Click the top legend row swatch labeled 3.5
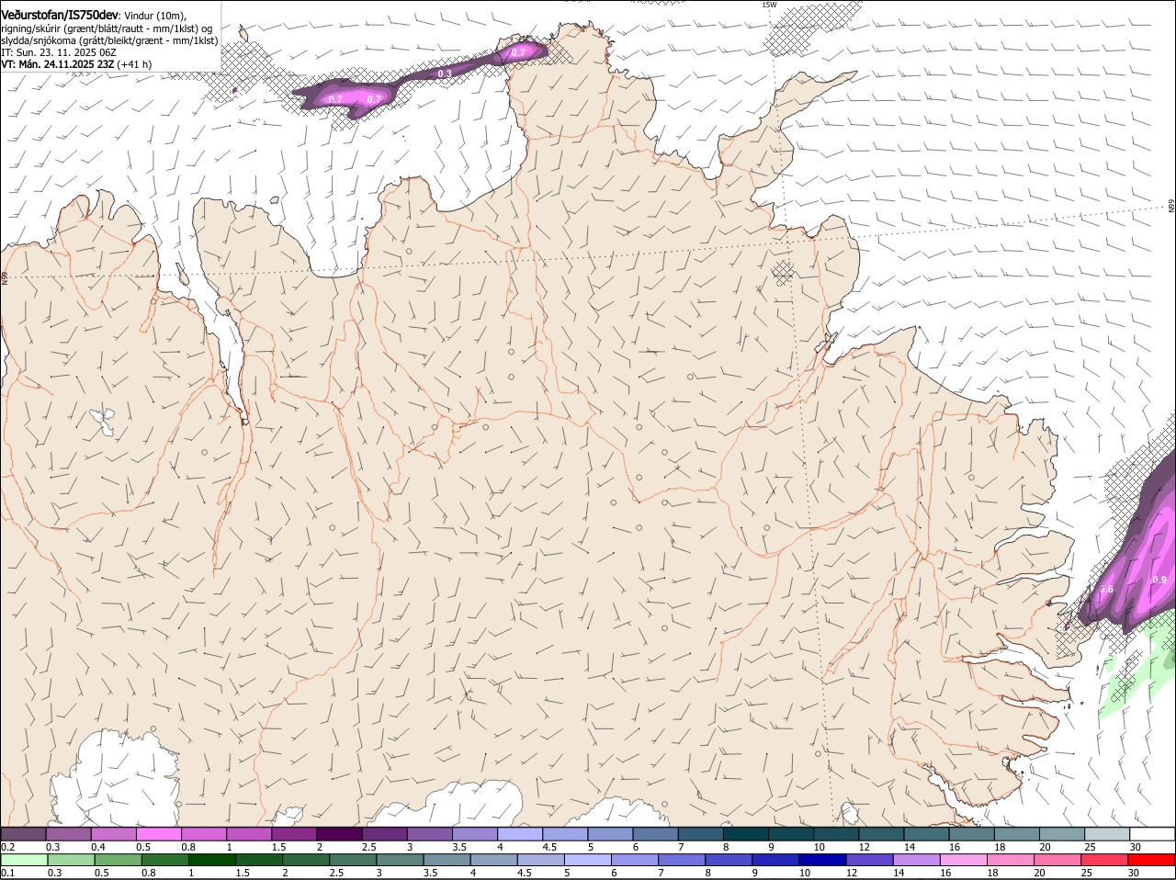The height and width of the screenshot is (880, 1176). [474, 834]
